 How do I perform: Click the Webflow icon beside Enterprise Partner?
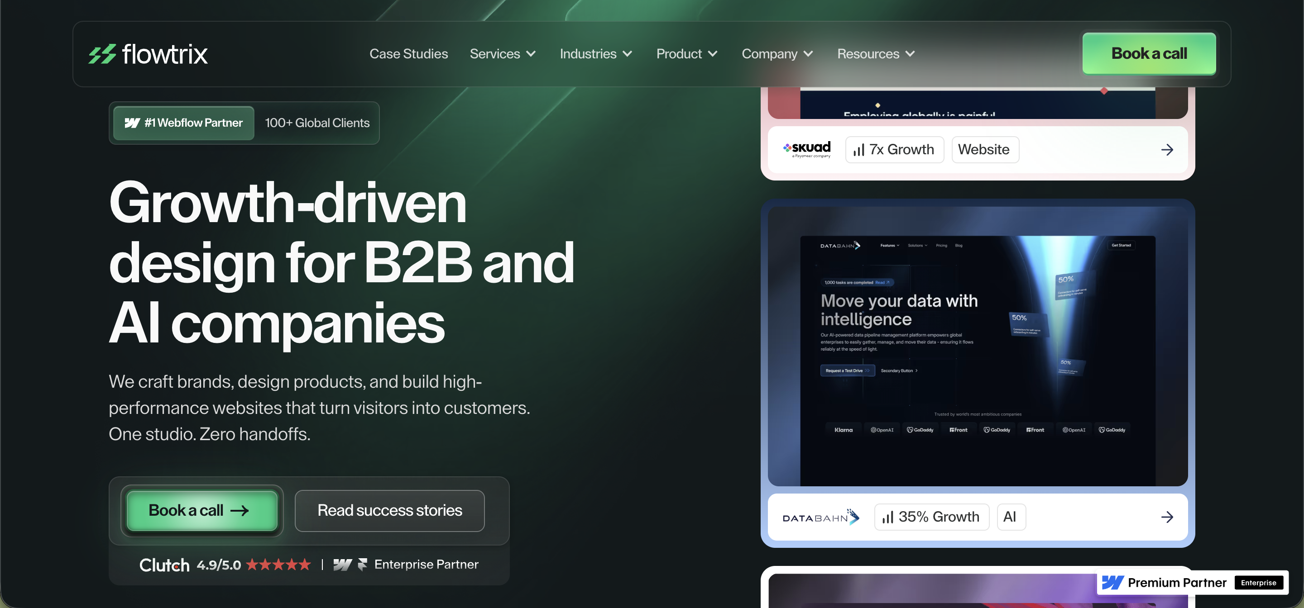pos(343,565)
